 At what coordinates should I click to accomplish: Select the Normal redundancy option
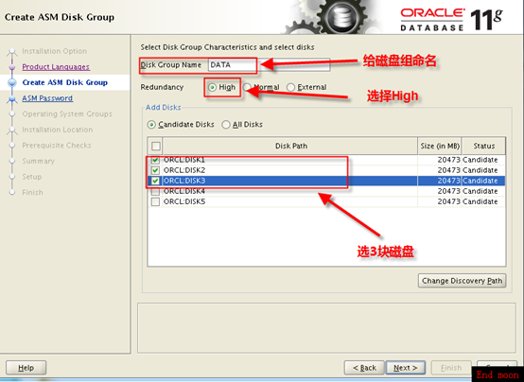tap(247, 88)
